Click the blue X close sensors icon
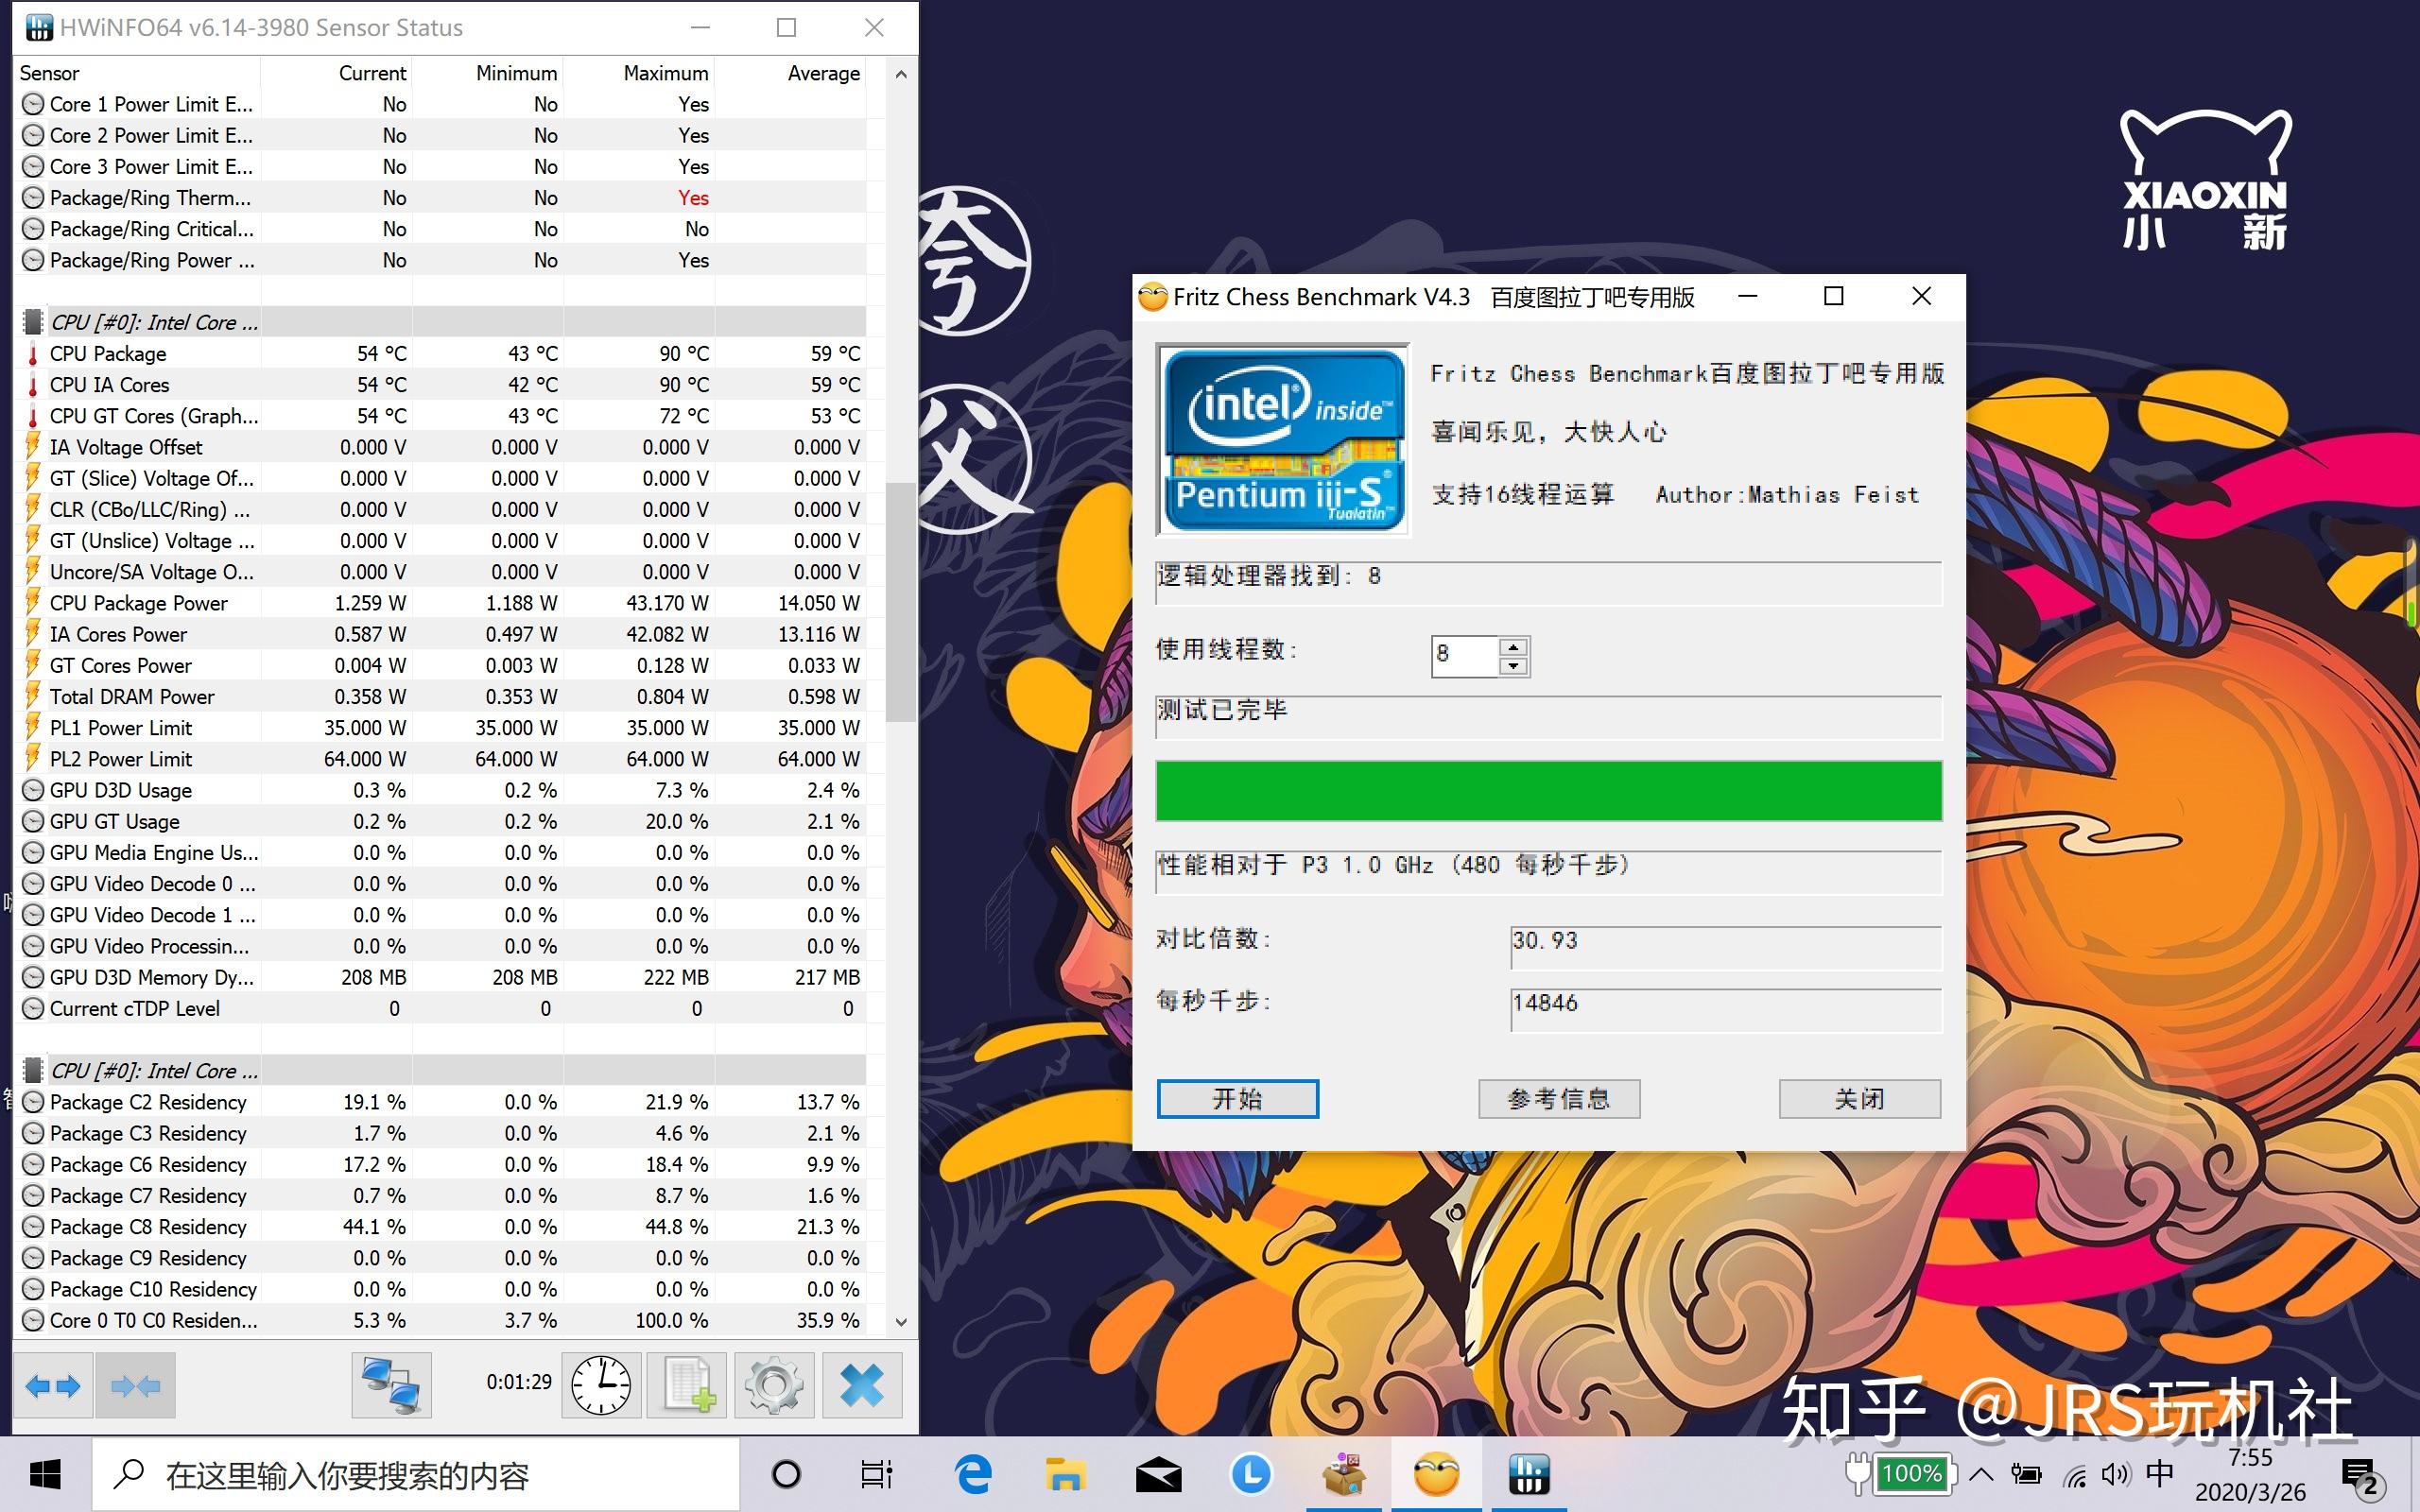The width and height of the screenshot is (2420, 1512). [861, 1386]
